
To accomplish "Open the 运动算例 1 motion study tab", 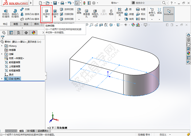I will 43,131.
